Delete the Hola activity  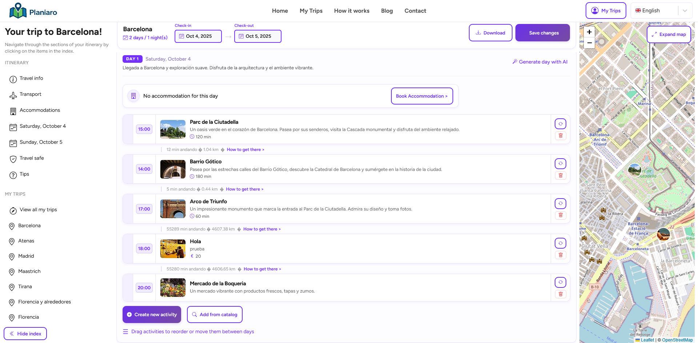pos(561,255)
